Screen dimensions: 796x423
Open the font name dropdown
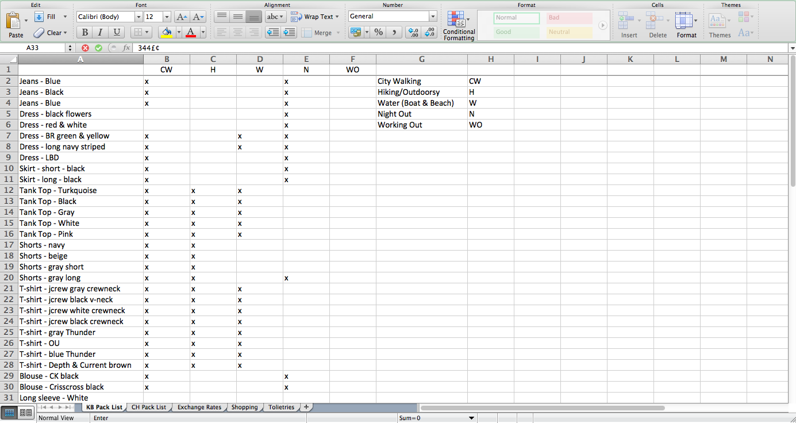[x=138, y=17]
